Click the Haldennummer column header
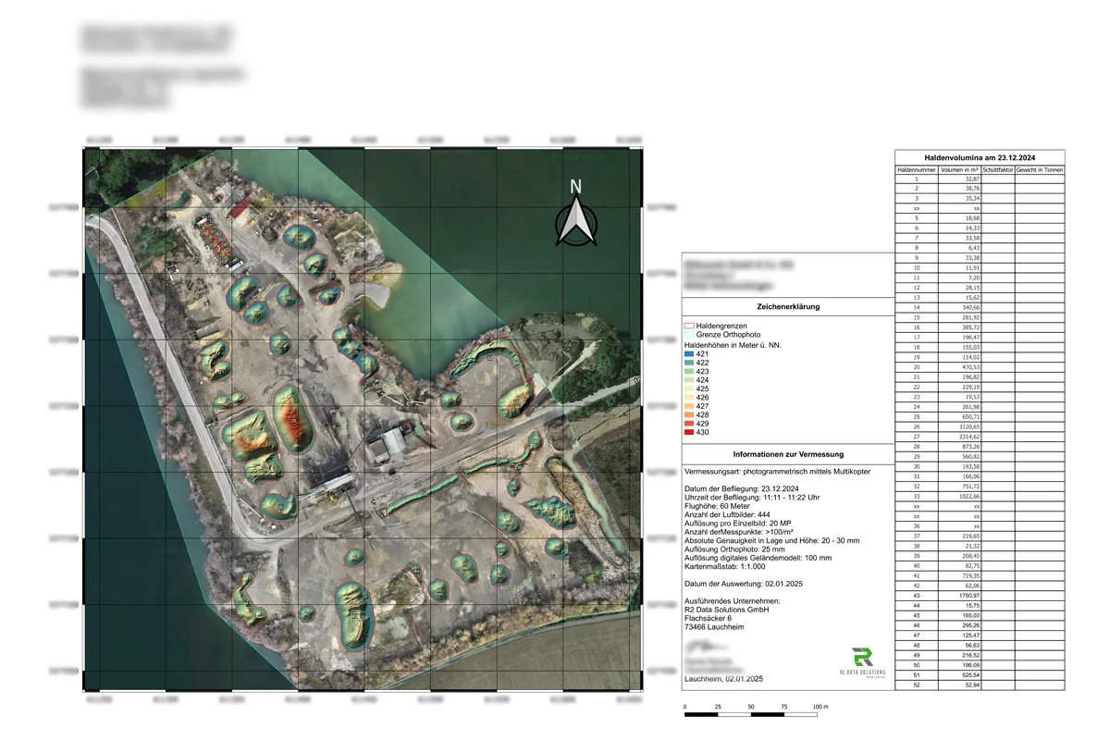Screen dimensions: 1110x740 tap(917, 169)
